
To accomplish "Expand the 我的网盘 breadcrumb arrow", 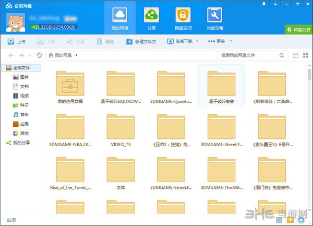I will [x=76, y=55].
